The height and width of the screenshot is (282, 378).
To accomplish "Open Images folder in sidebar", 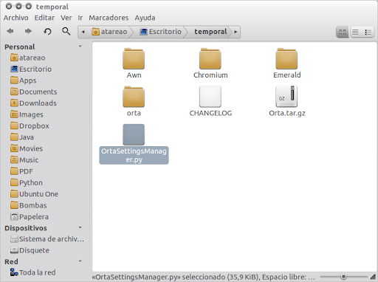I will click(x=27, y=114).
